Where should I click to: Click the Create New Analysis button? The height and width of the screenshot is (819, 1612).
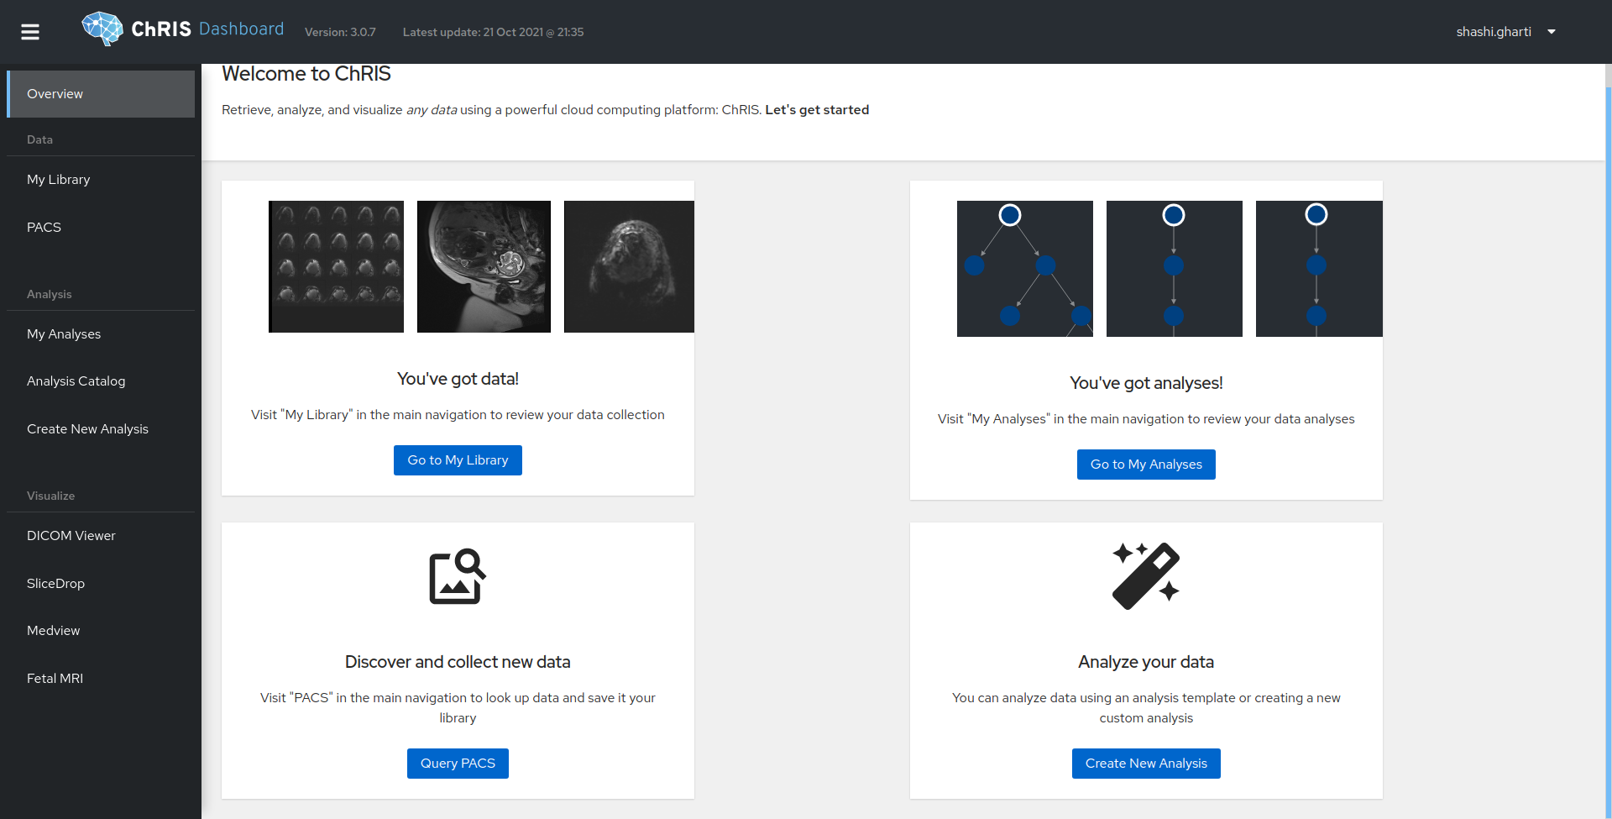click(x=1146, y=763)
